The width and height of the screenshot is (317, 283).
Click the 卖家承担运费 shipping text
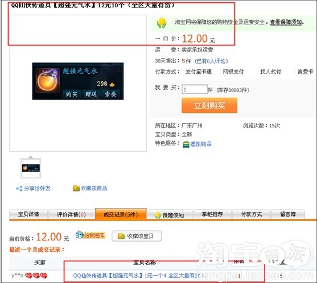point(197,49)
